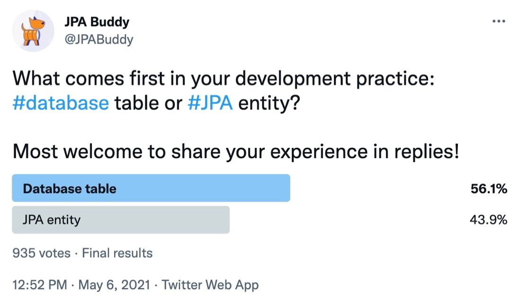Open JPA Buddy display name profile
The image size is (520, 306).
coord(97,22)
